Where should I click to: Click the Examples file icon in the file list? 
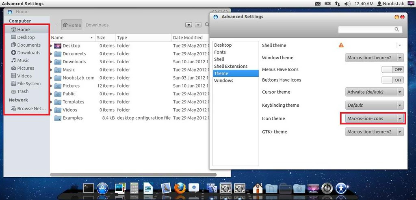pos(58,118)
